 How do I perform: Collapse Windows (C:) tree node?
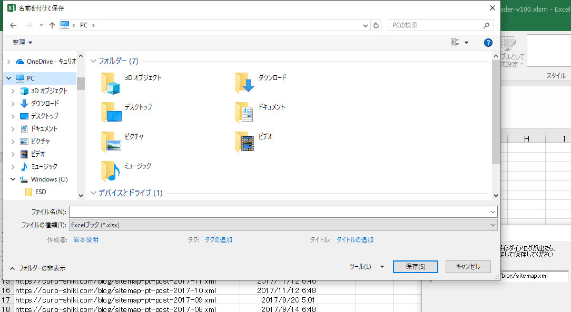[13, 179]
